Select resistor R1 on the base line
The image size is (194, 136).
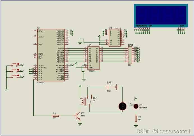[56, 116]
